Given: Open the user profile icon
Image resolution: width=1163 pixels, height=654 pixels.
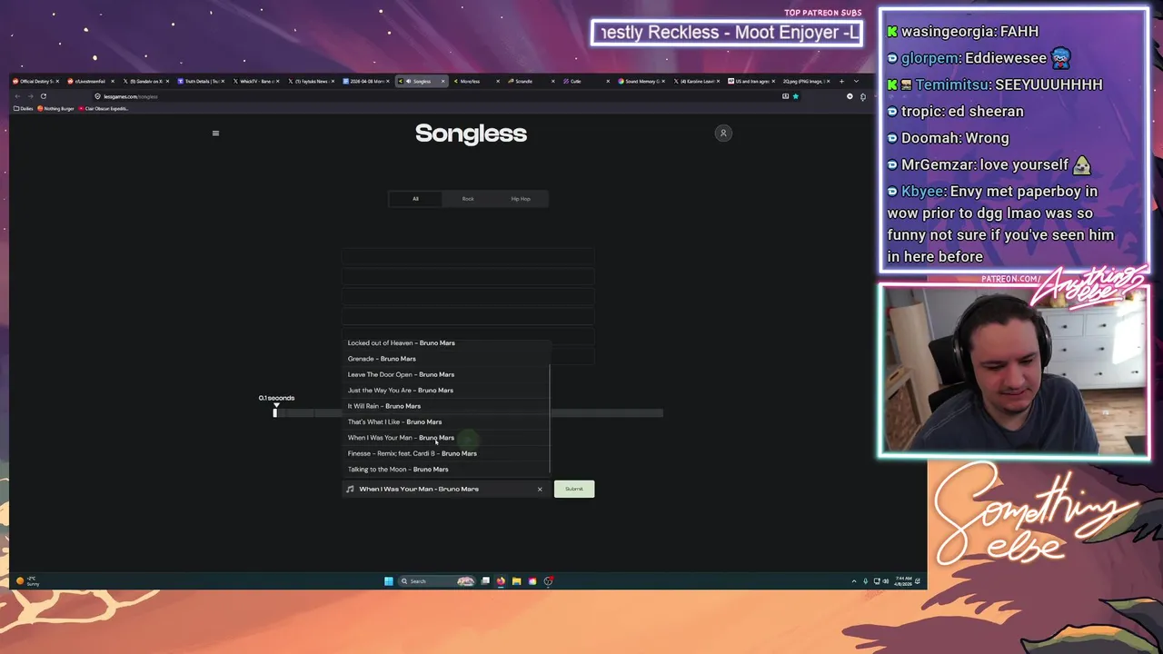Looking at the screenshot, I should click(x=723, y=134).
